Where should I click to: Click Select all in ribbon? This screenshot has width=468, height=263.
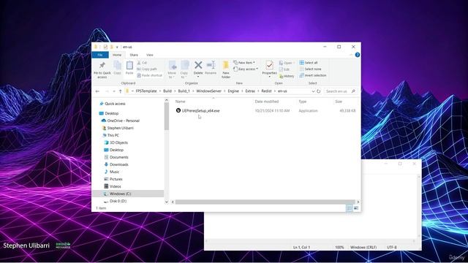click(x=309, y=63)
